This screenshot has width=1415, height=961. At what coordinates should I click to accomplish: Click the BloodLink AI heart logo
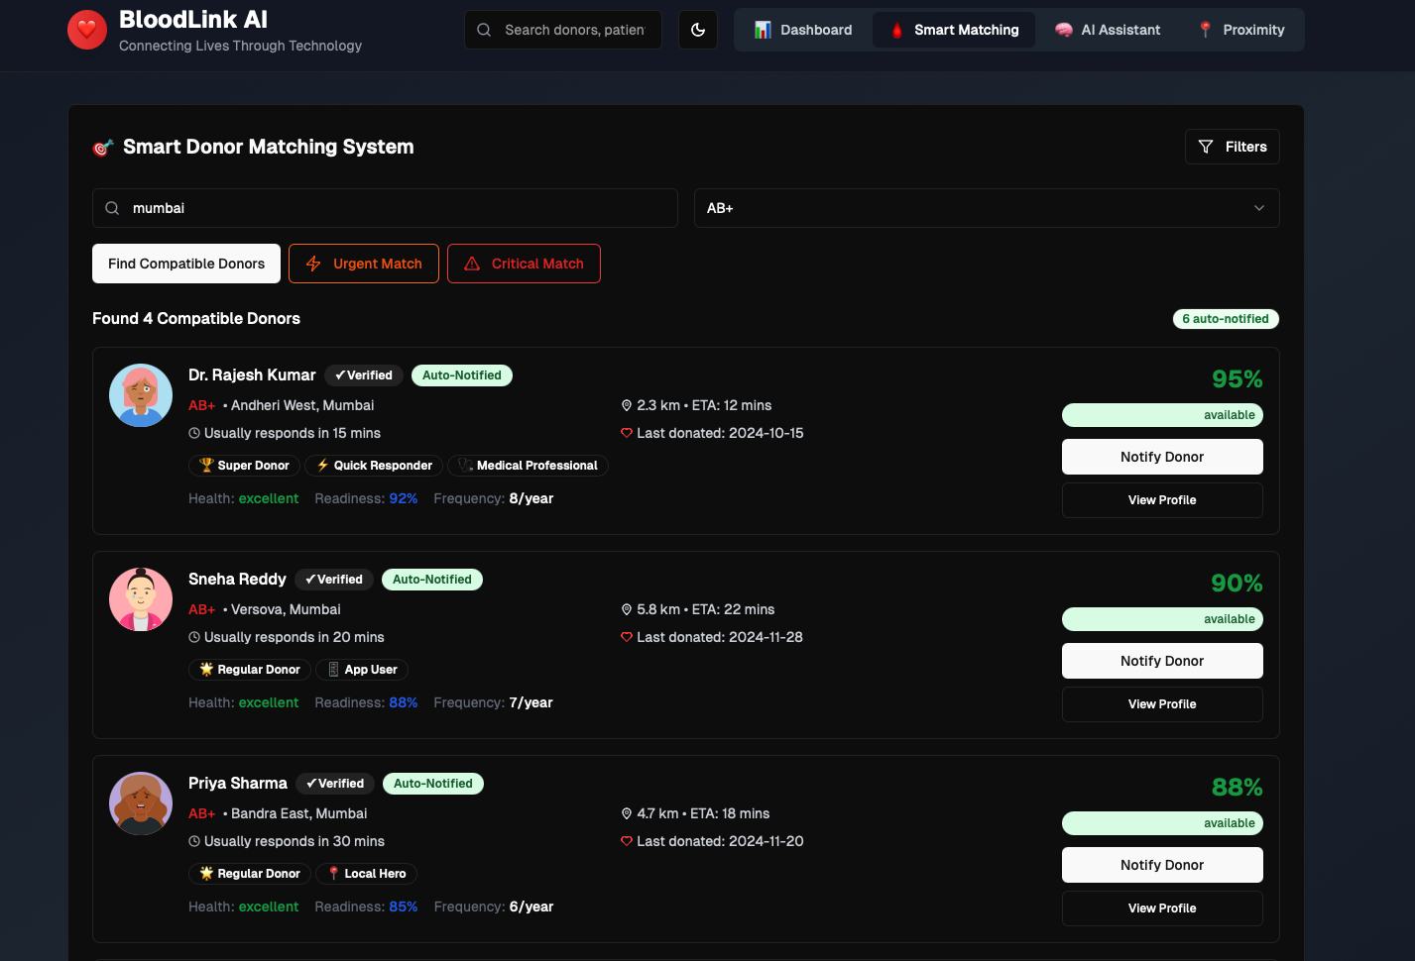click(x=87, y=30)
